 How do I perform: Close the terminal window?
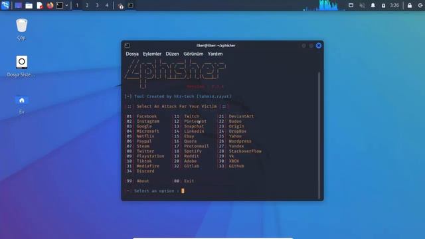pyautogui.click(x=319, y=46)
